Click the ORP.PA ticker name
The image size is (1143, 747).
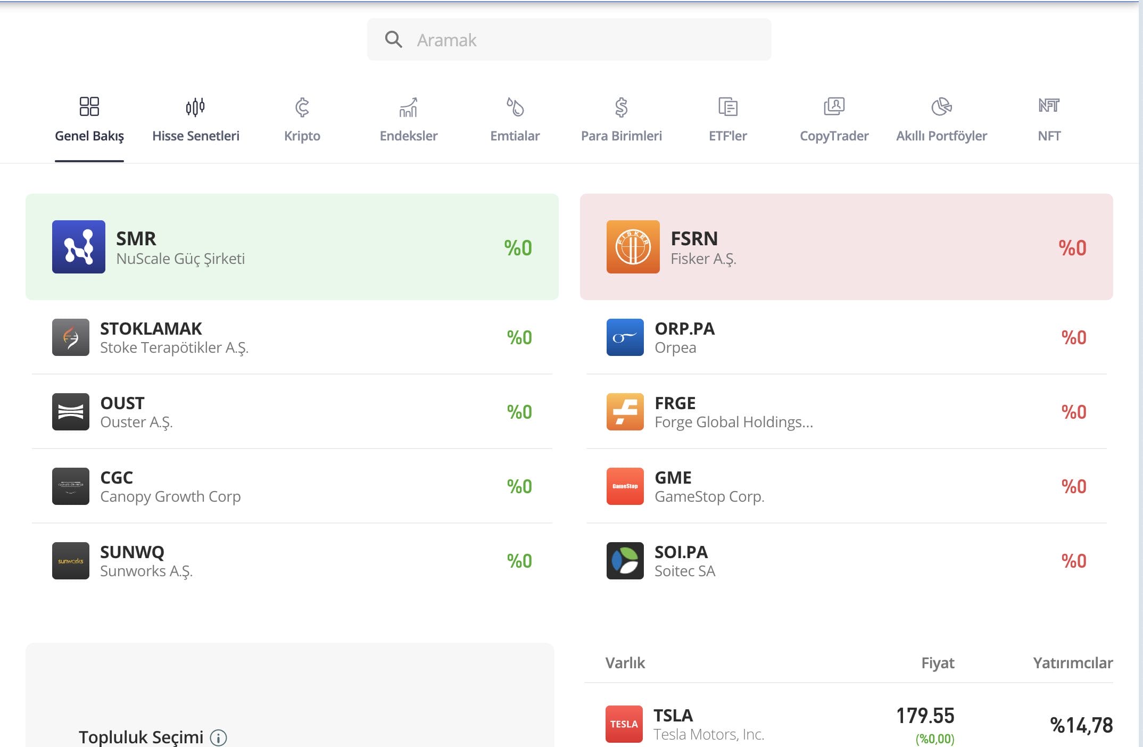(x=685, y=329)
